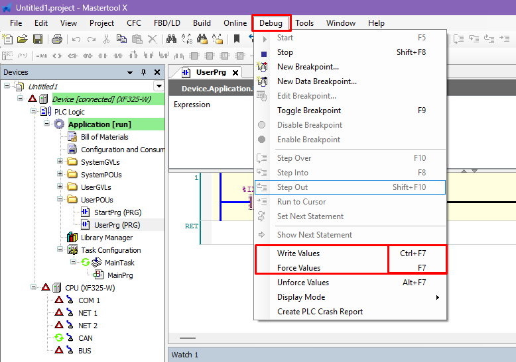The width and height of the screenshot is (516, 362).
Task: Click the Save icon in toolbar
Action: coord(38,40)
